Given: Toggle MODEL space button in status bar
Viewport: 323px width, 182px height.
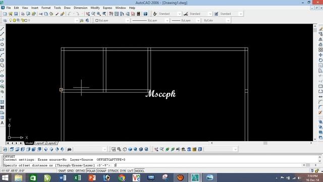Looking at the screenshot, I should coord(140,171).
